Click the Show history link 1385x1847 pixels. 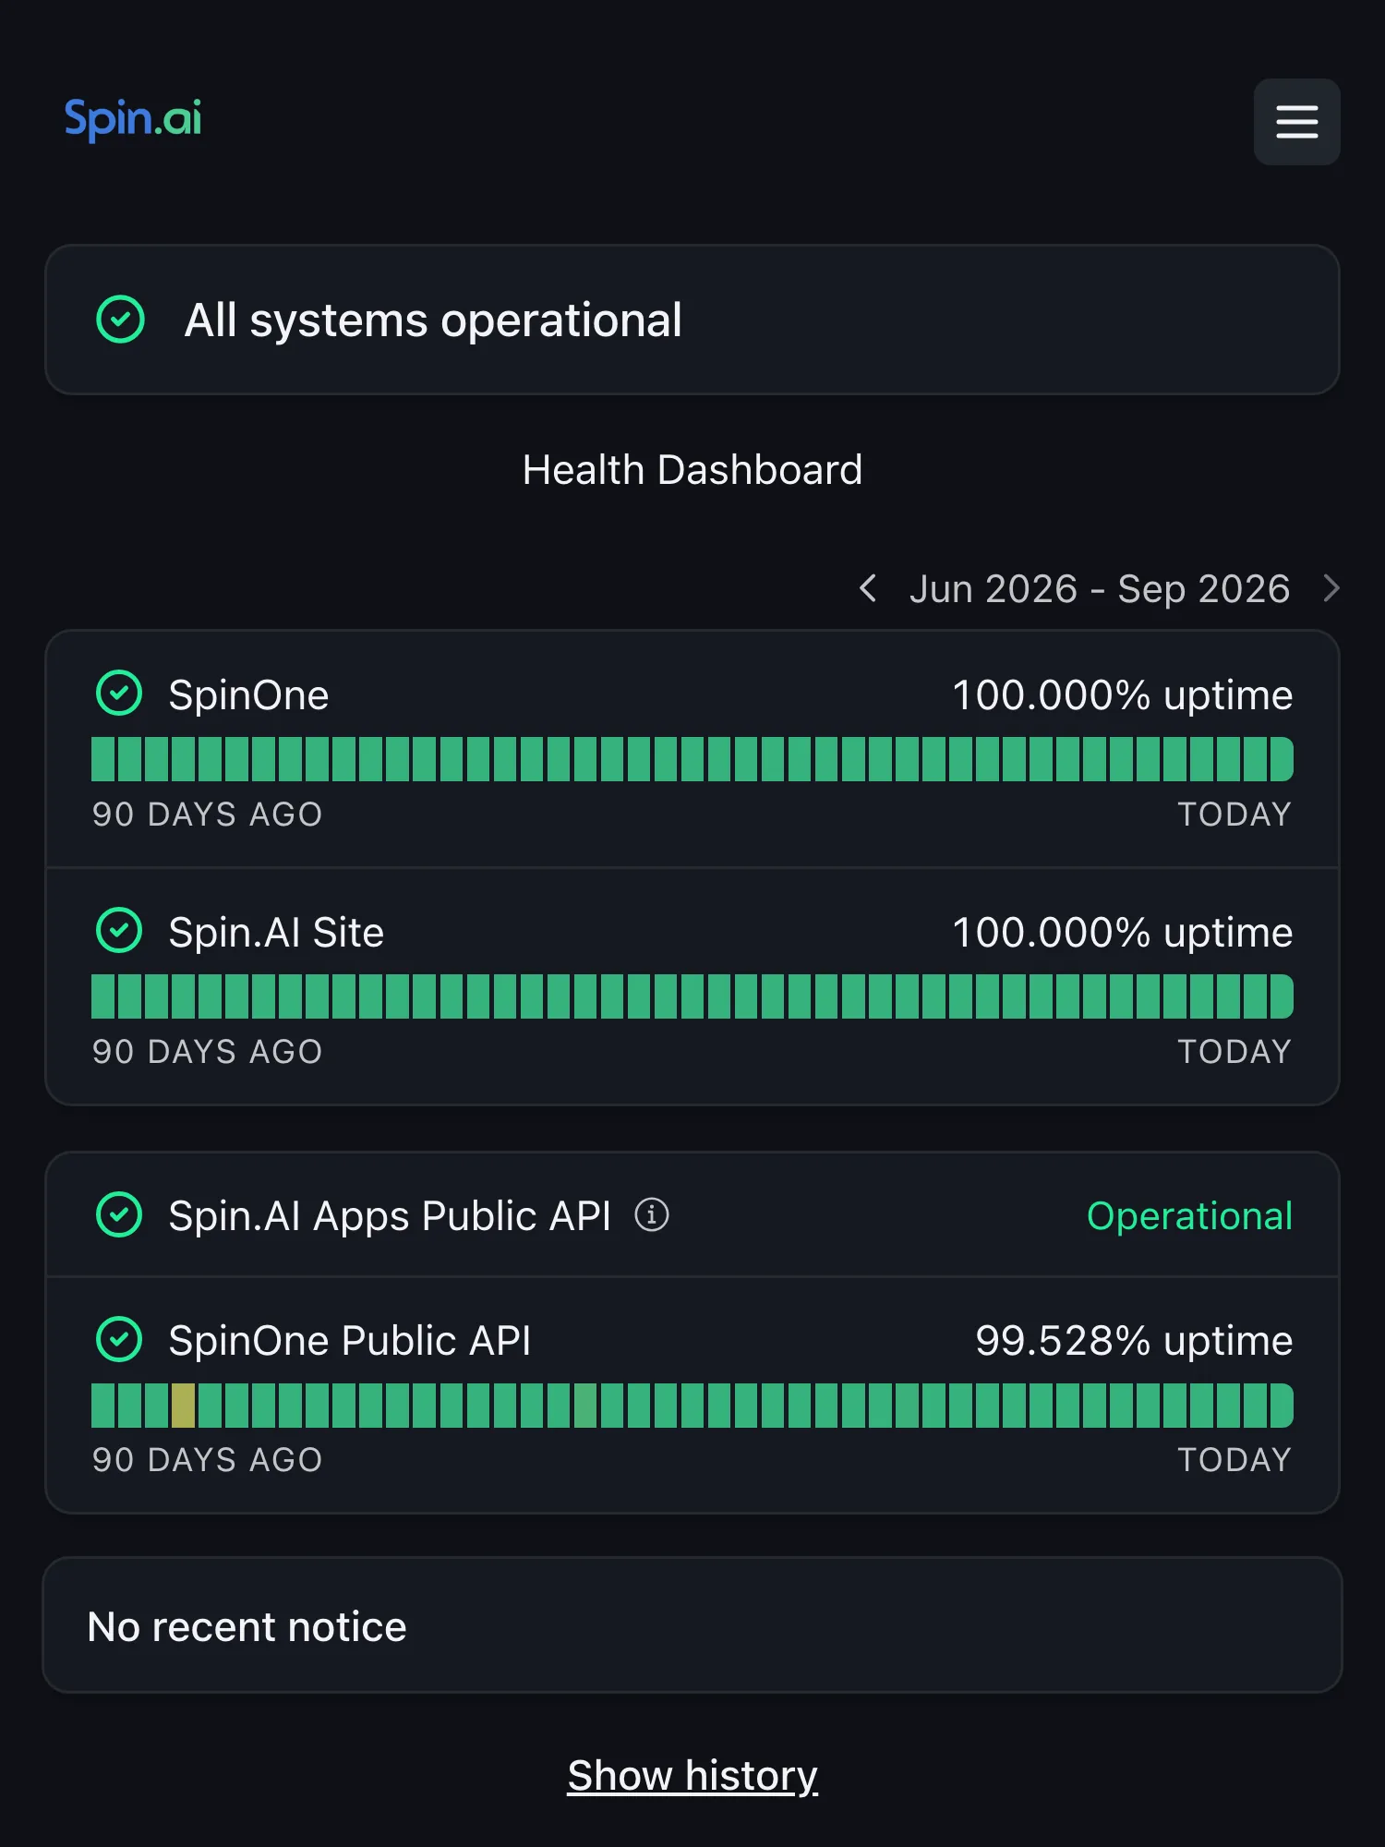point(692,1776)
